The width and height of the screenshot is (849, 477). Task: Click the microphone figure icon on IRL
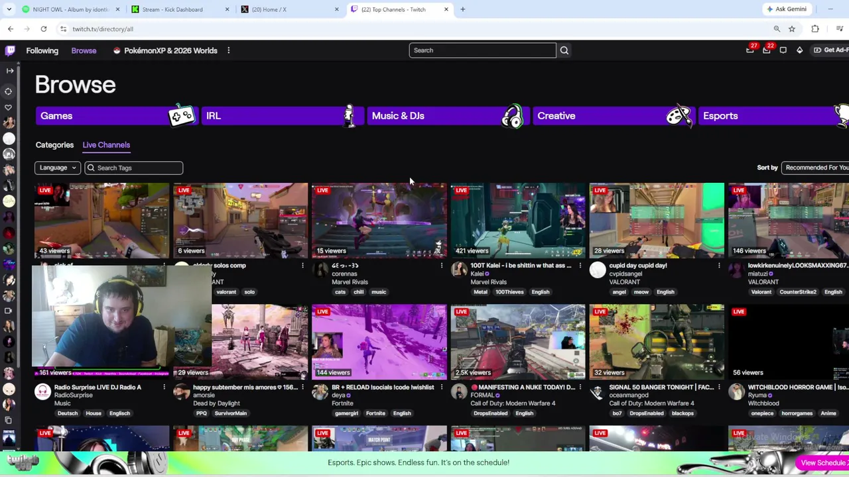pos(349,116)
